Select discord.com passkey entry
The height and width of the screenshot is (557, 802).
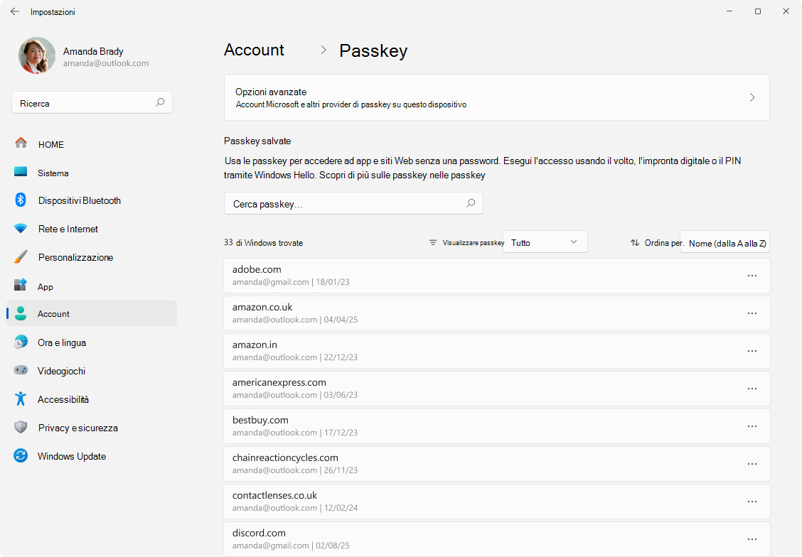(x=497, y=539)
